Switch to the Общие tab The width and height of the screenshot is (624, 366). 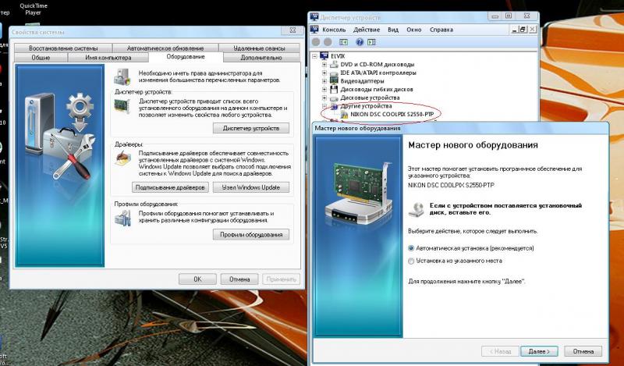point(41,58)
